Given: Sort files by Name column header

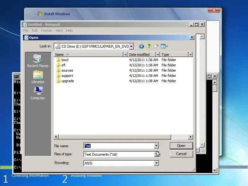Looking at the screenshot, I should tap(88, 55).
